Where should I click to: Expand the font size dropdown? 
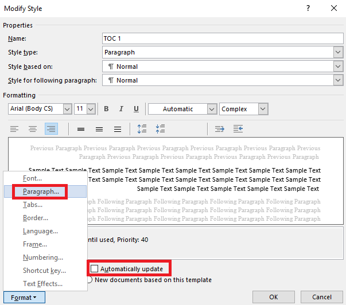pyautogui.click(x=91, y=109)
